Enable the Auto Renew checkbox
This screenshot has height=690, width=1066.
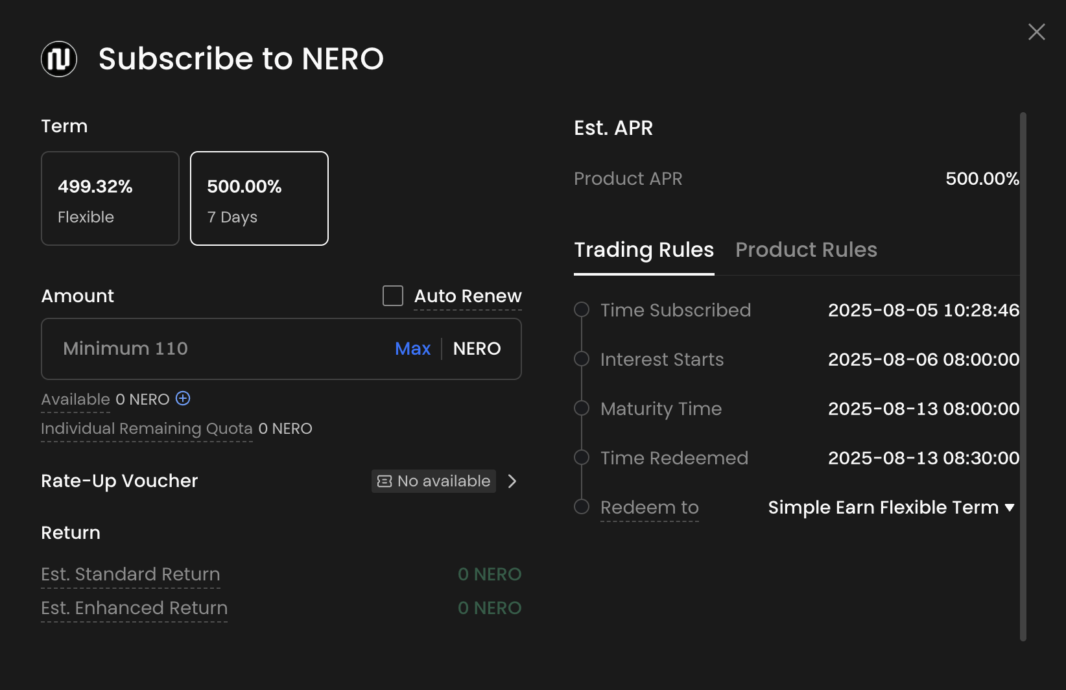click(393, 296)
